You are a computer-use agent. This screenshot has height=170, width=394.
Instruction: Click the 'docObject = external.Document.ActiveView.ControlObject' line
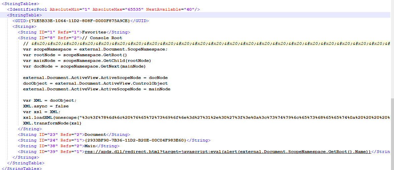(95, 83)
